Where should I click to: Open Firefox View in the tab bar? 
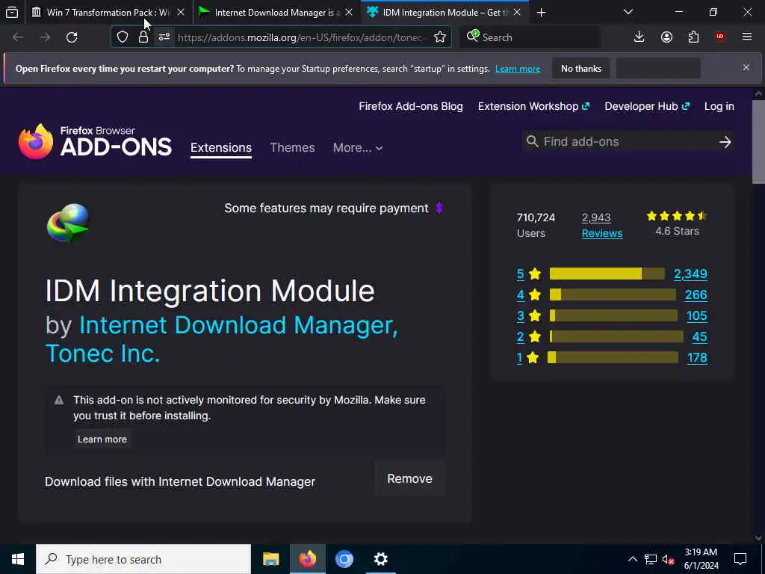tap(12, 12)
